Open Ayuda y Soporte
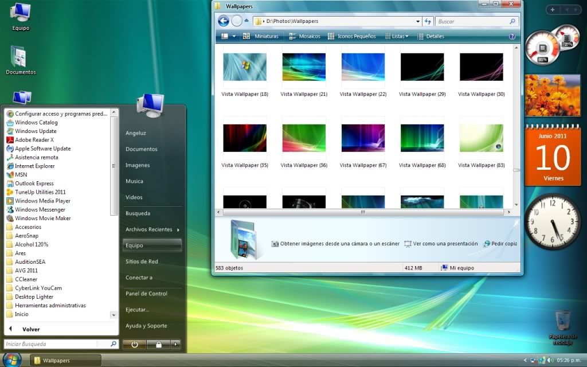The width and height of the screenshot is (587, 367). 146,326
